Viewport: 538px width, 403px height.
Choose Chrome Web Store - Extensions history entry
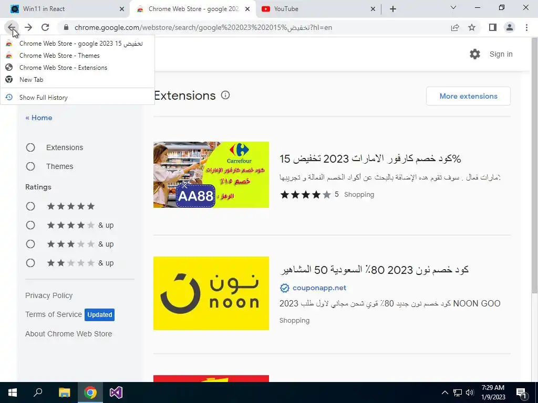pos(77,68)
